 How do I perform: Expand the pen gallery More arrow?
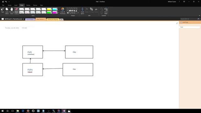pyautogui.click(x=59, y=13)
